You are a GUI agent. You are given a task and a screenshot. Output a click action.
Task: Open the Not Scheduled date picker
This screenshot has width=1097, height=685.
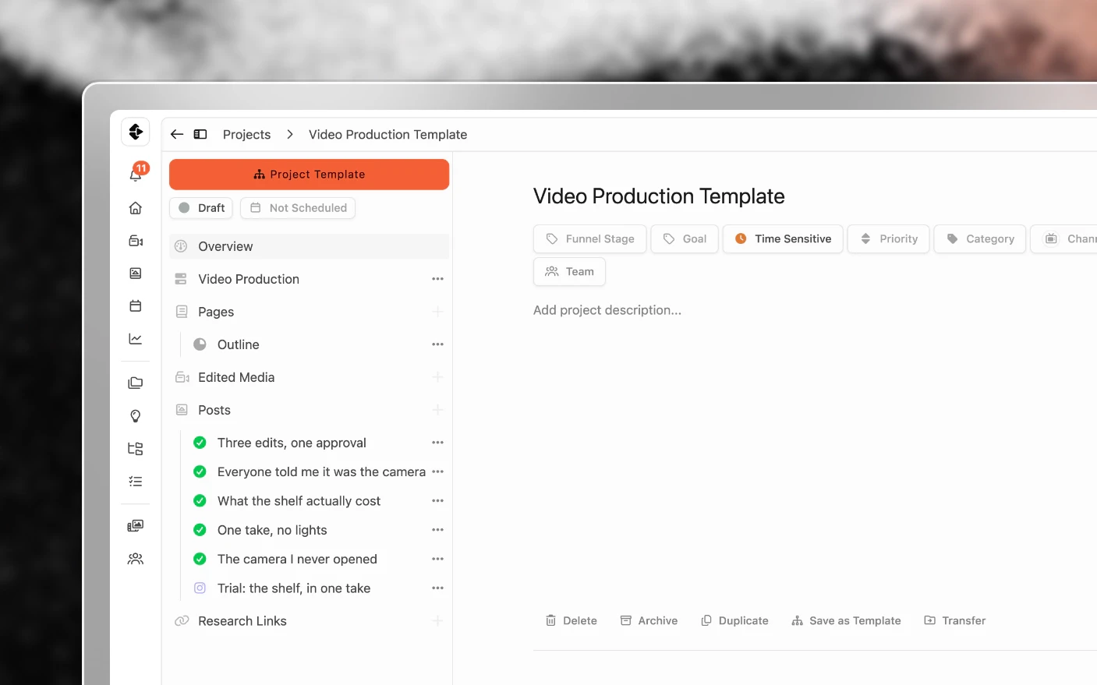(298, 208)
